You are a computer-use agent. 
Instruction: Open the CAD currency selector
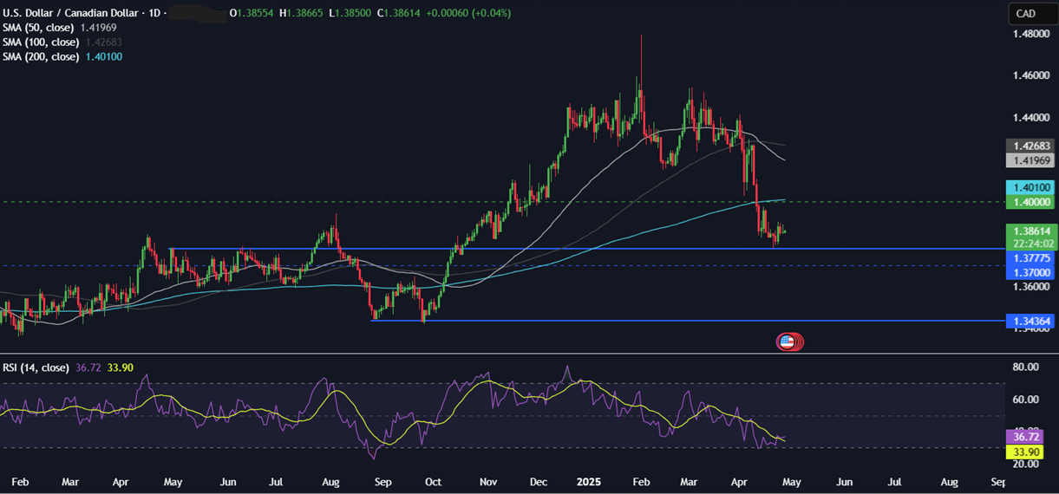click(1032, 13)
